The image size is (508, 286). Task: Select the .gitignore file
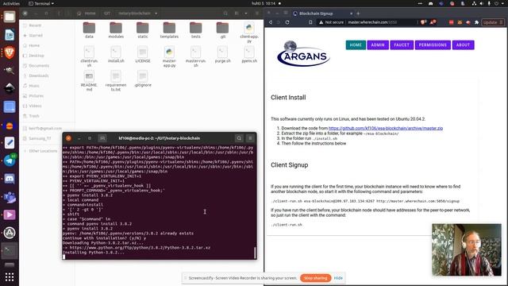143,79
